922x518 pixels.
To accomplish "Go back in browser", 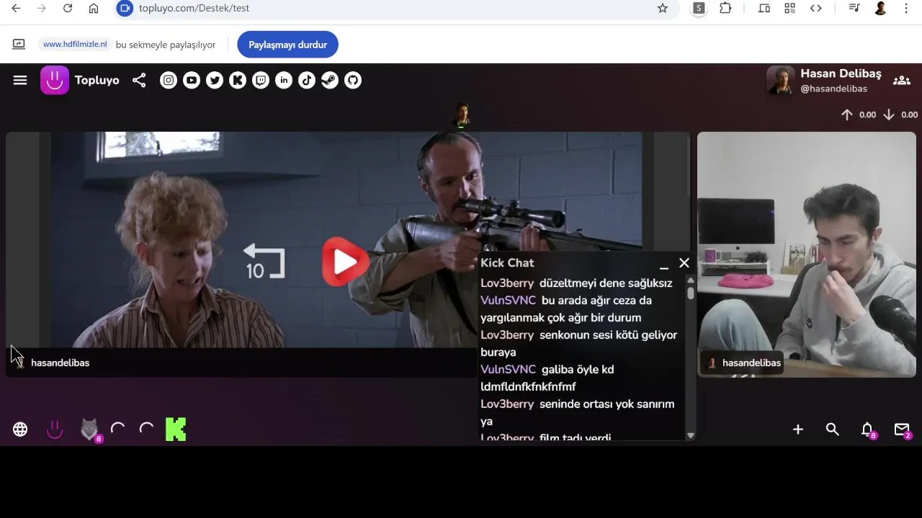I will pyautogui.click(x=16, y=9).
